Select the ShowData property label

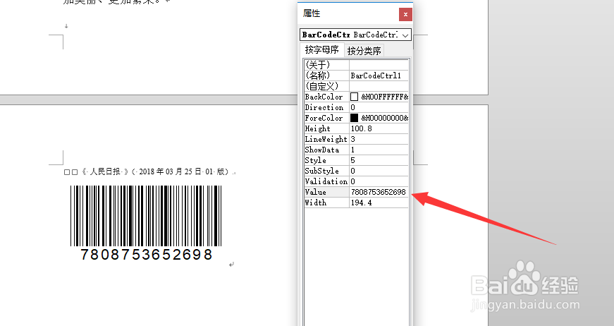tap(326, 150)
